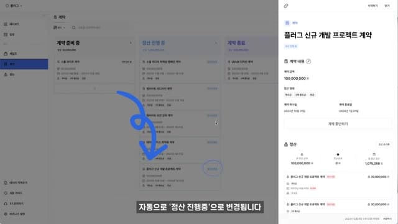Screen dimensions: 398x224
Task: Click the first settlement type chip
Action: pos(289,95)
